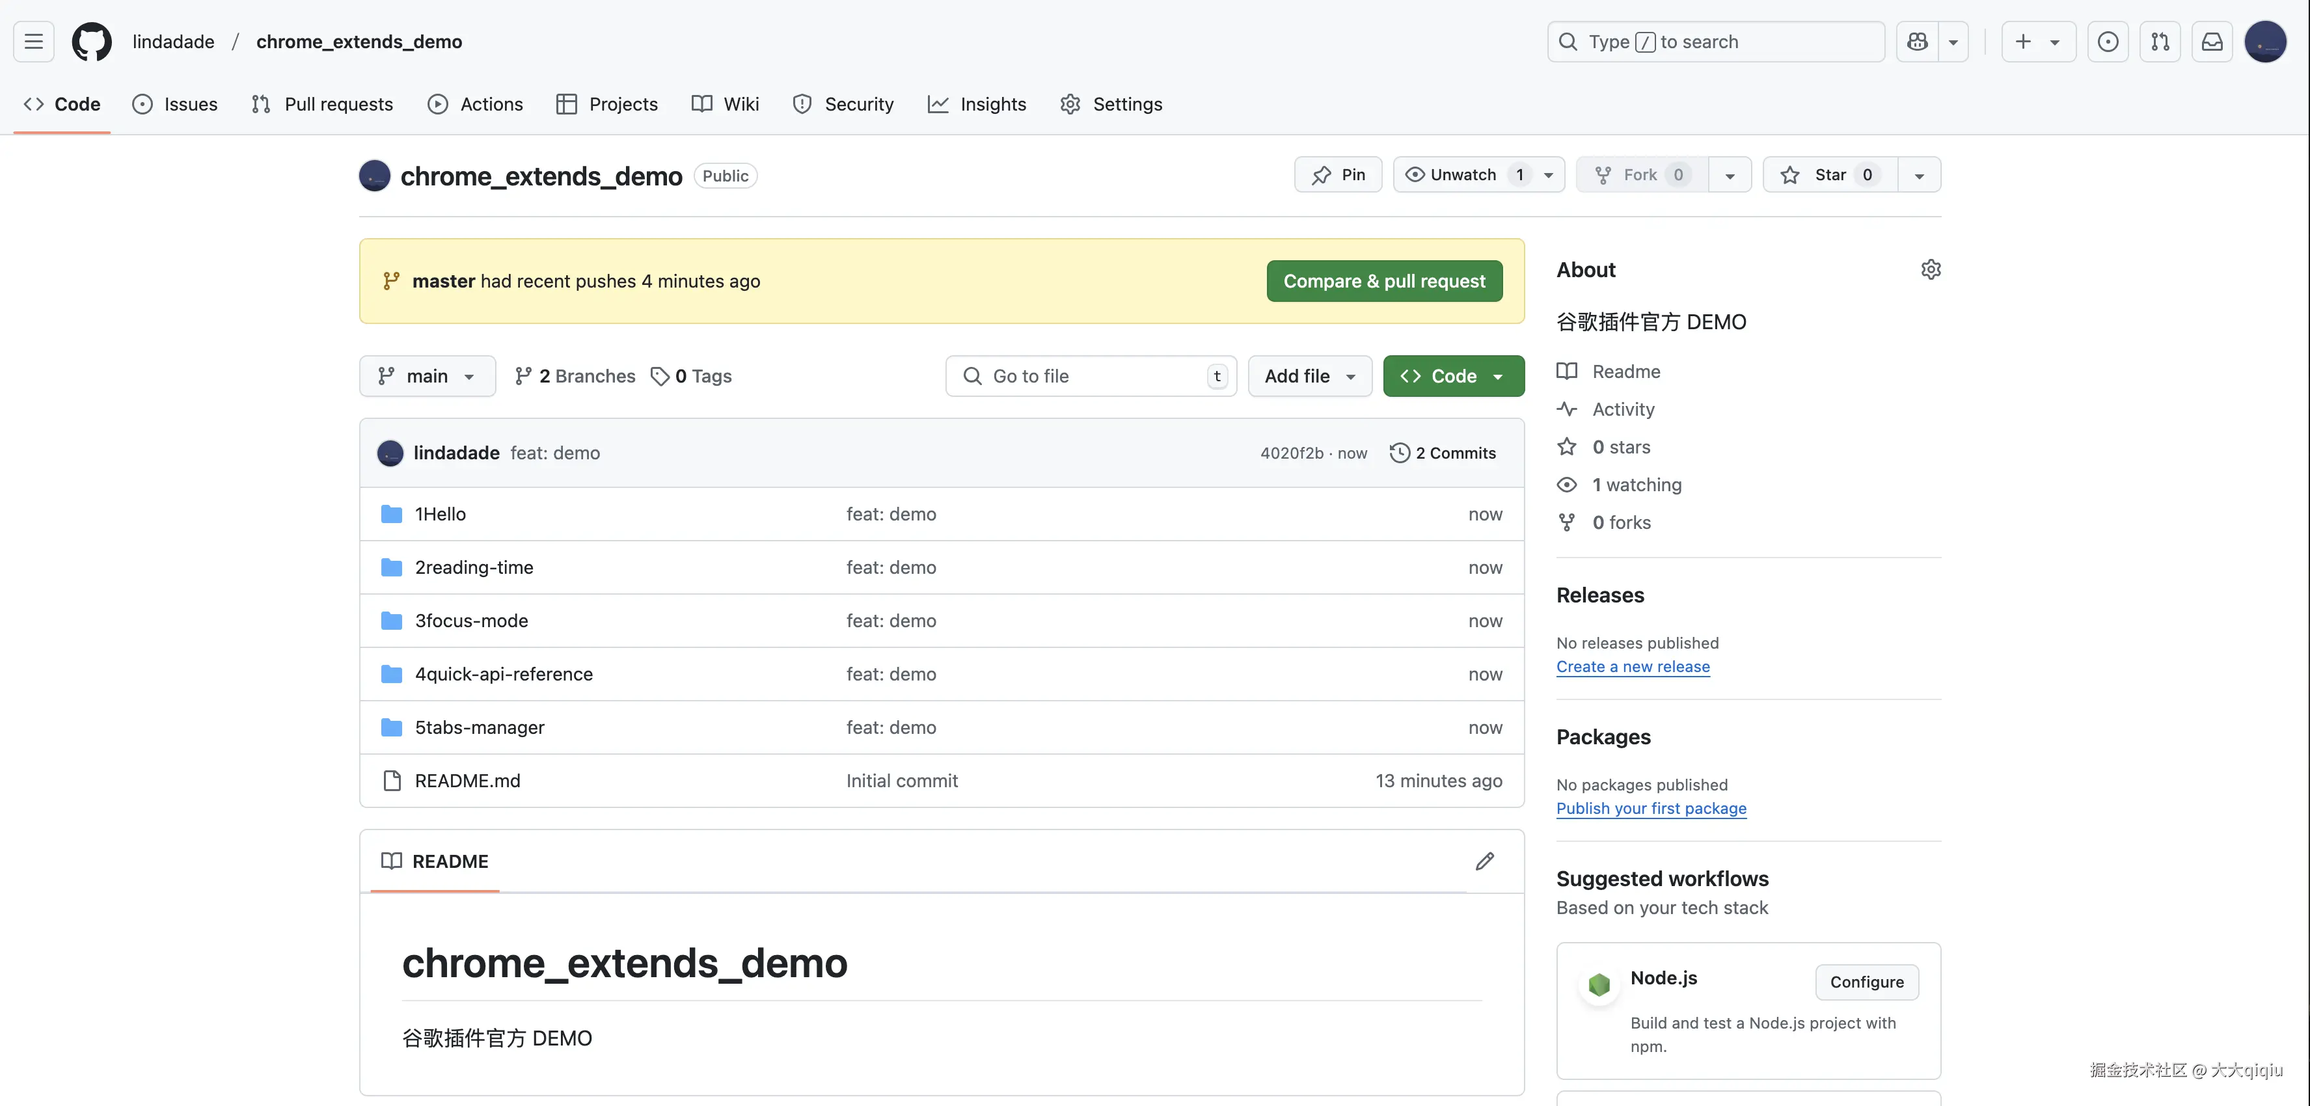This screenshot has width=2310, height=1106.
Task: Switch to the Actions tab
Action: coord(475,104)
